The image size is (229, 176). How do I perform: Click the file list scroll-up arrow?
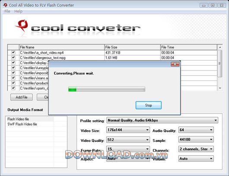click(x=220, y=47)
